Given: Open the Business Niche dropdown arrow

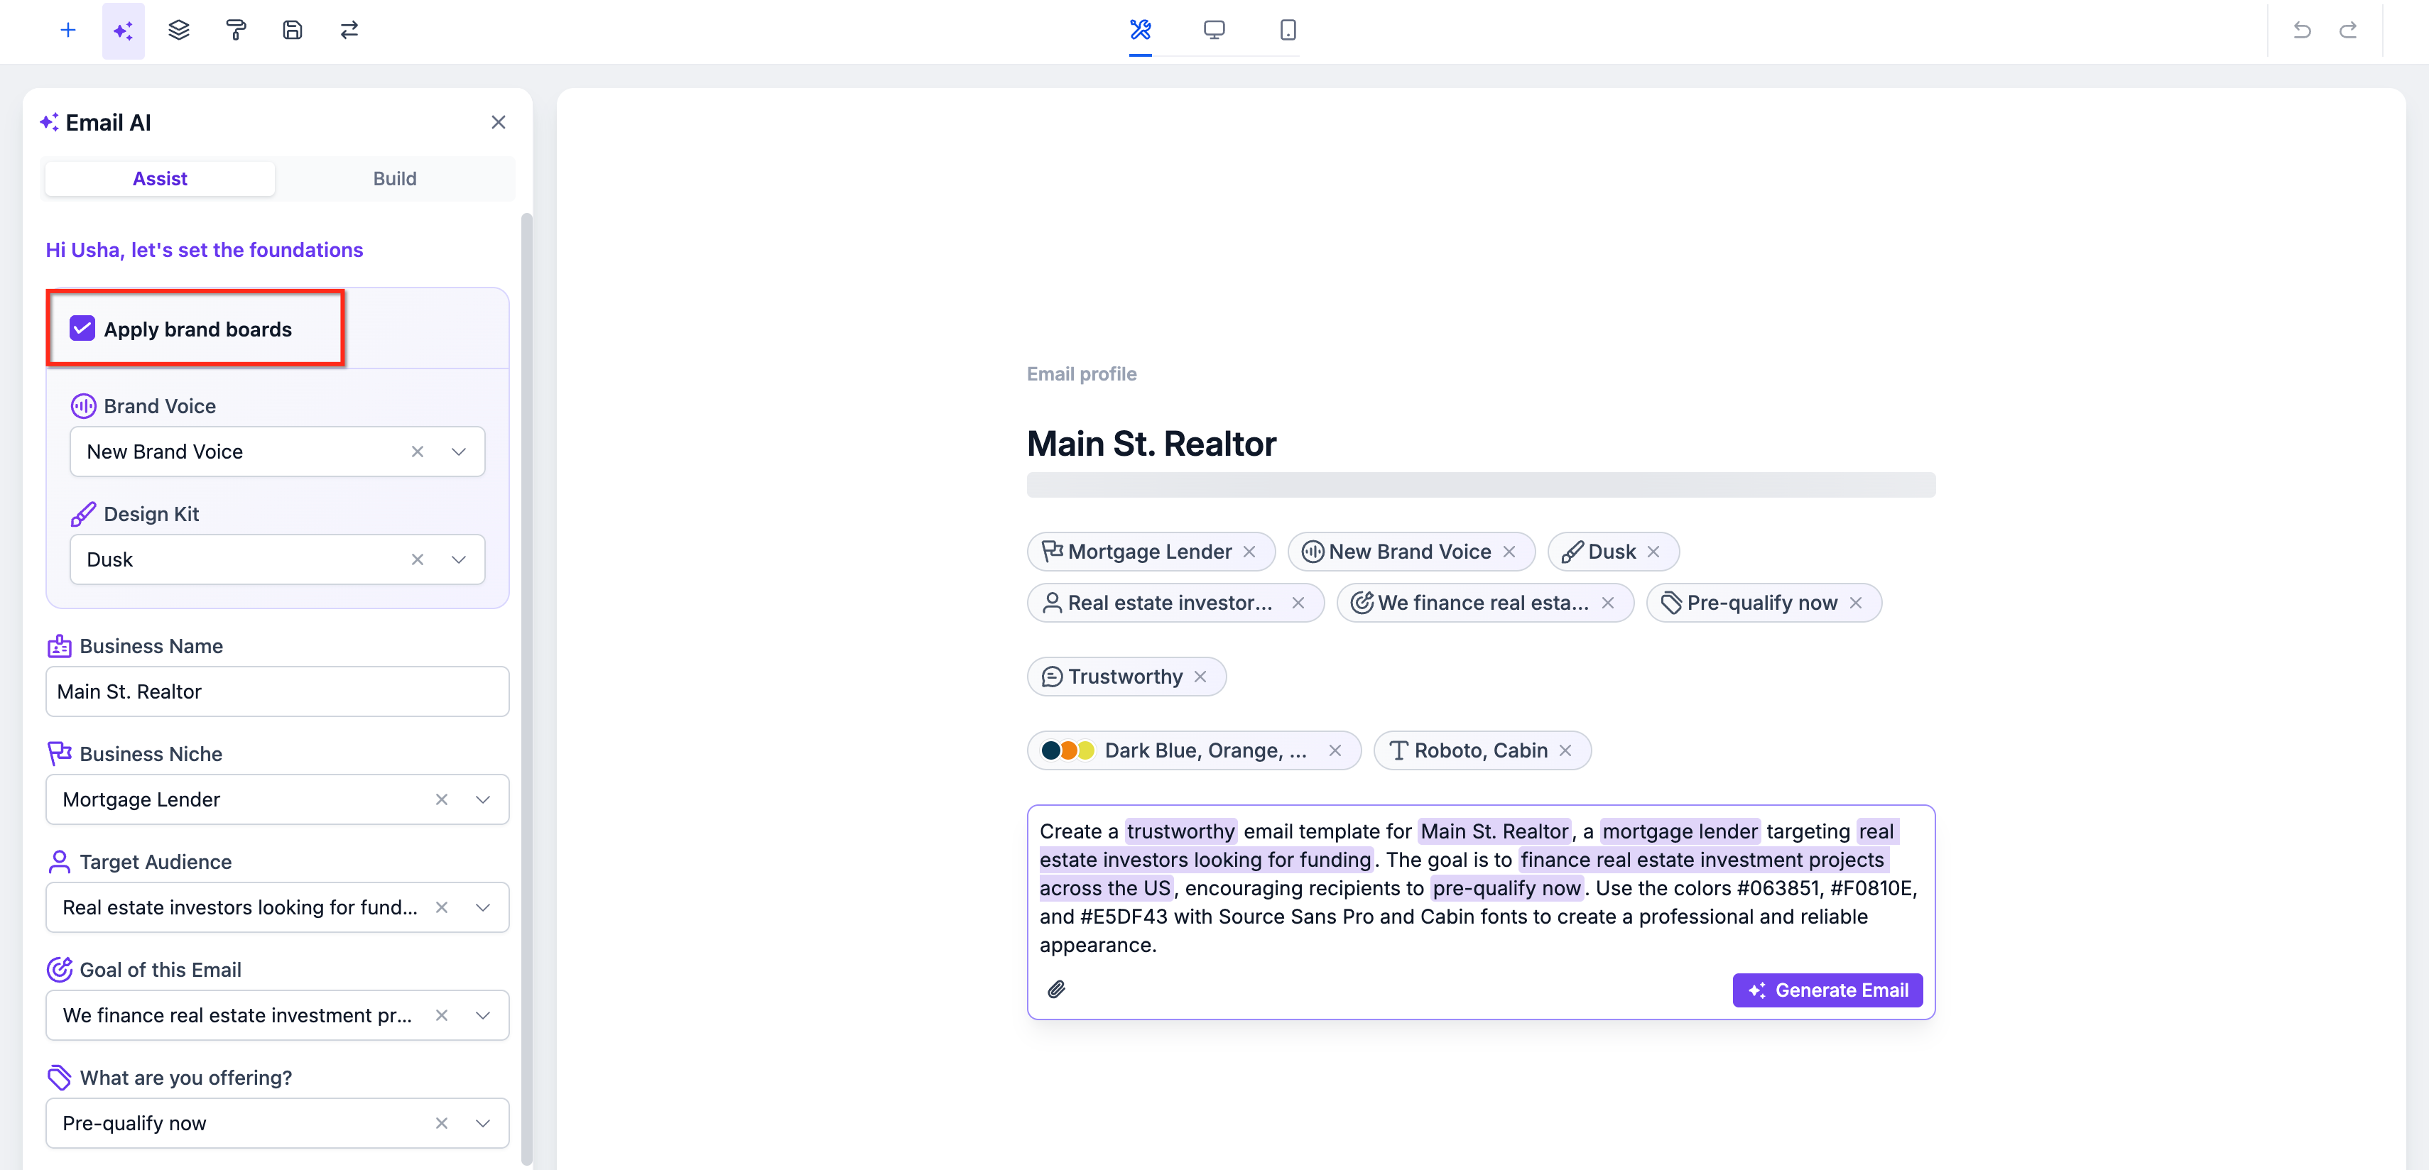Looking at the screenshot, I should [483, 799].
